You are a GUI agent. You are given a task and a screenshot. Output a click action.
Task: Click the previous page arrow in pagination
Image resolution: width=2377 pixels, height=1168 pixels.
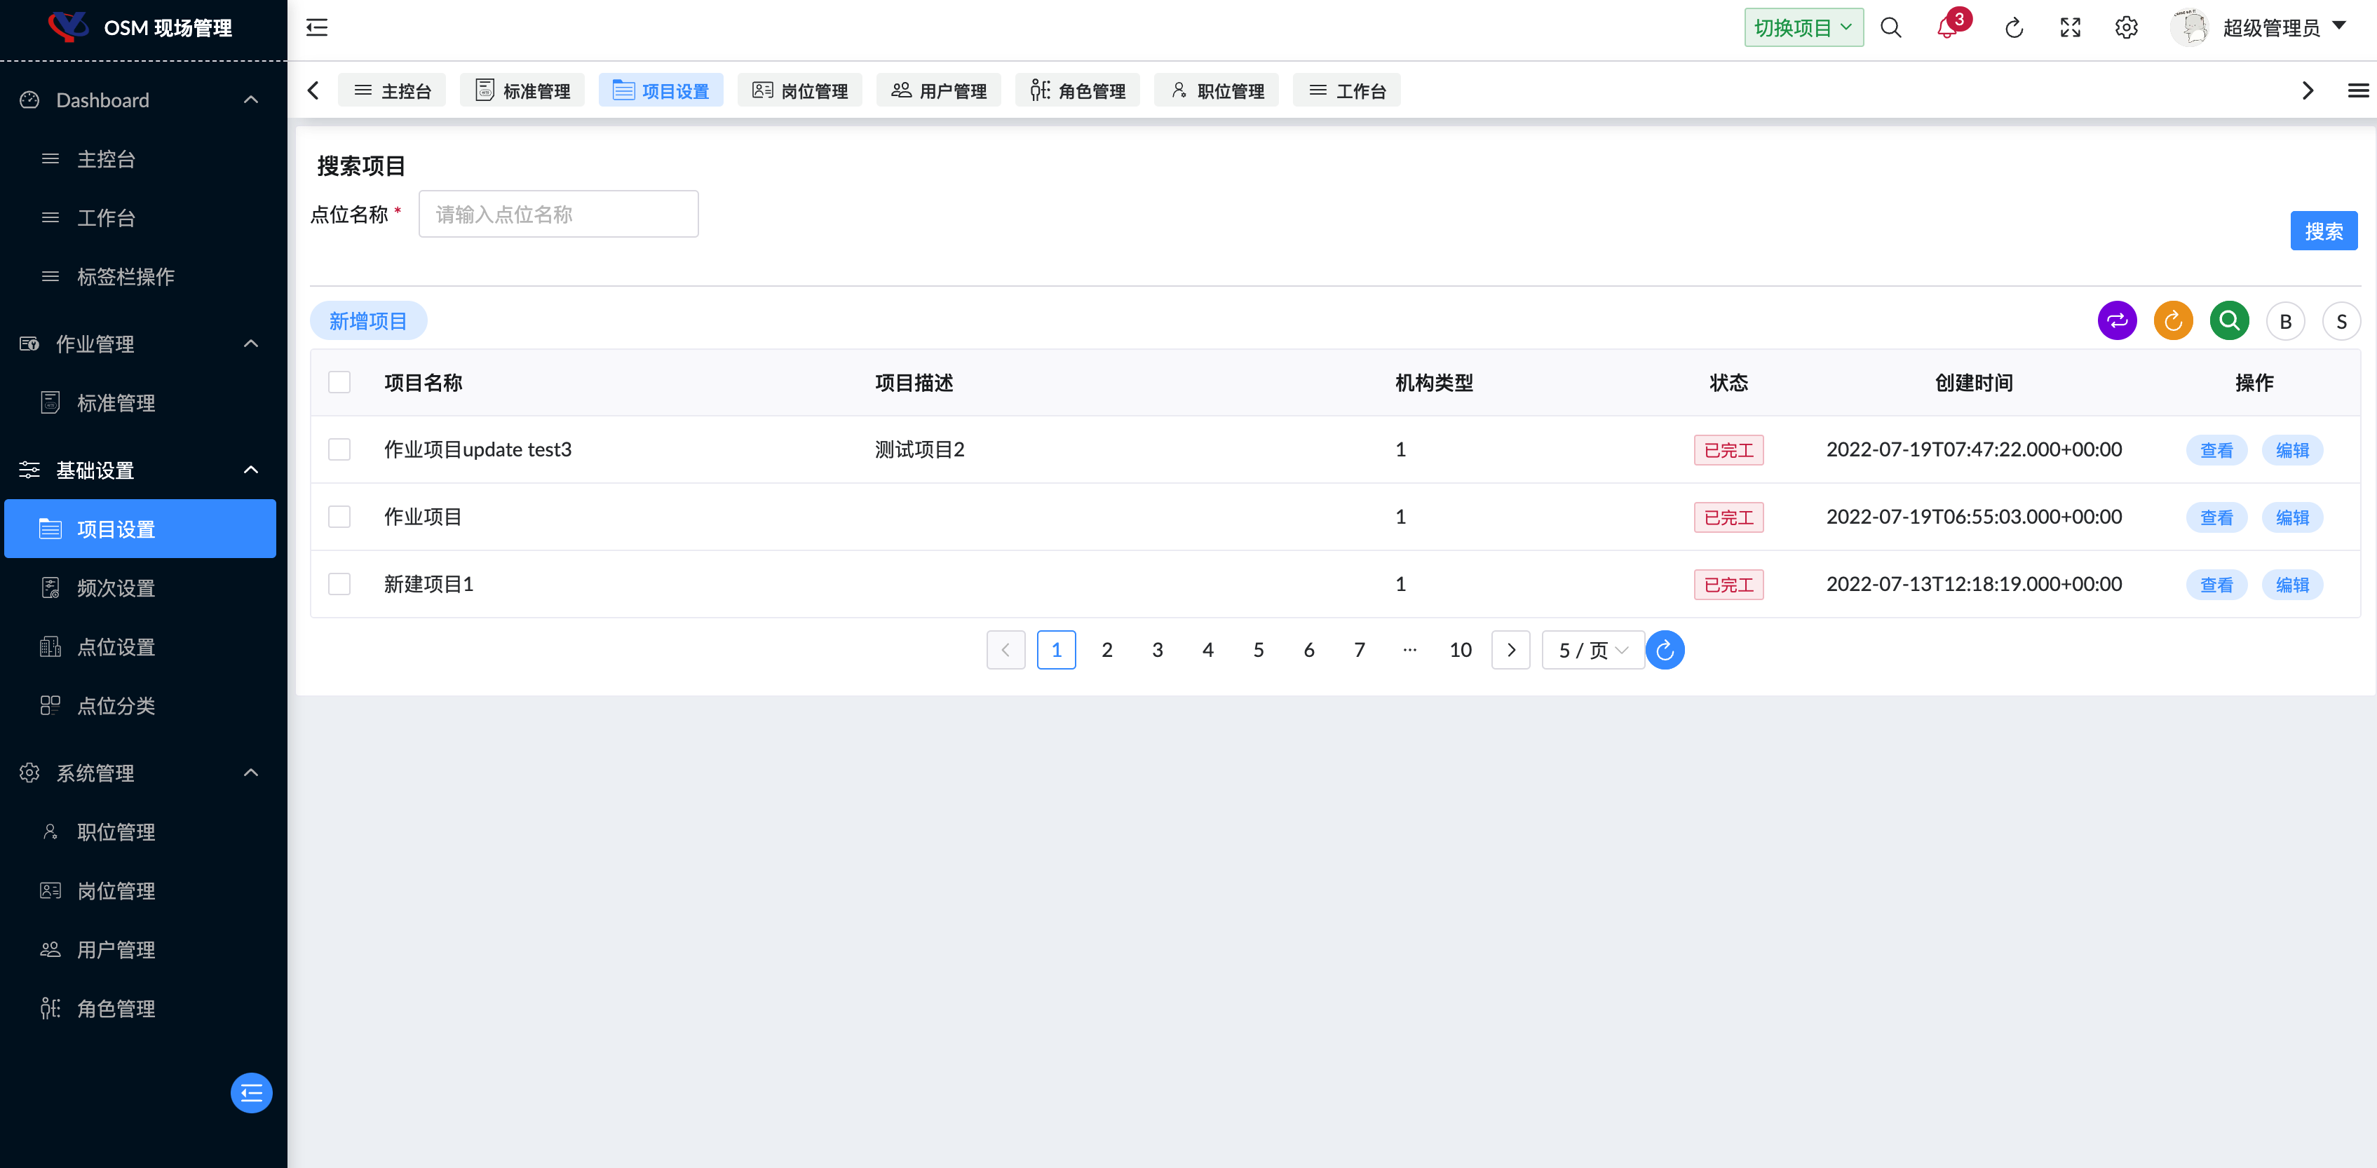point(1005,651)
